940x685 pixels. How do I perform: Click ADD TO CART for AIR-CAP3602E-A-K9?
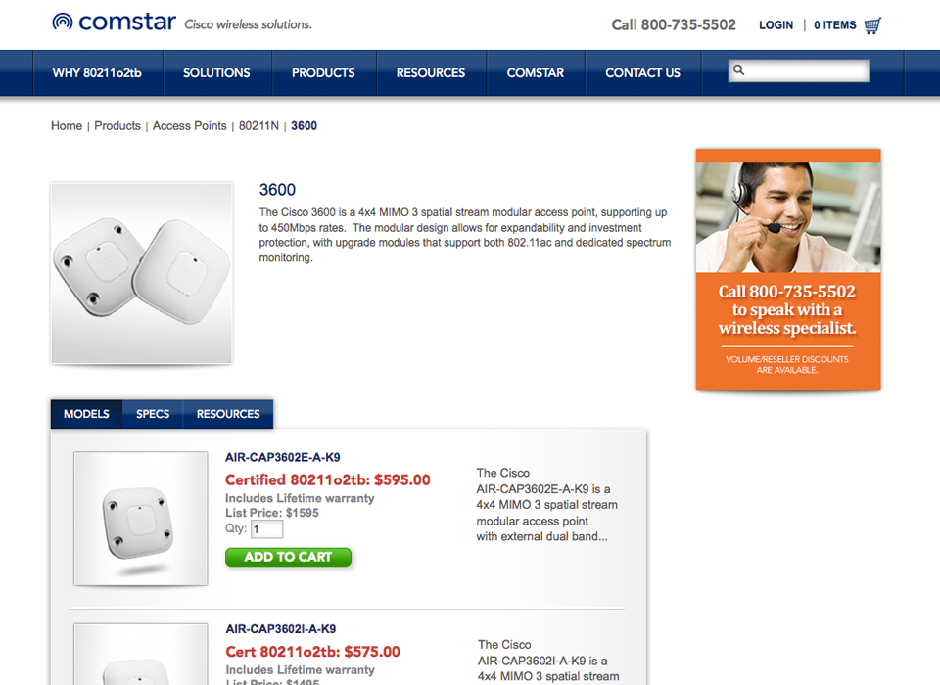[288, 557]
